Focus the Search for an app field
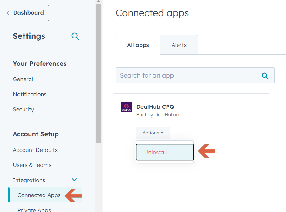This screenshot has height=212, width=286. point(195,75)
